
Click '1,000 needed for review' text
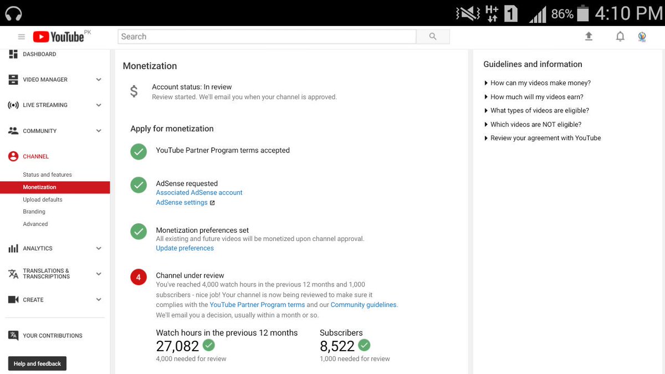[355, 359]
